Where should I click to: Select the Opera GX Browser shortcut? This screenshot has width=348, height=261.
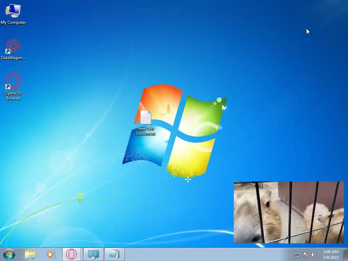[x=13, y=87]
